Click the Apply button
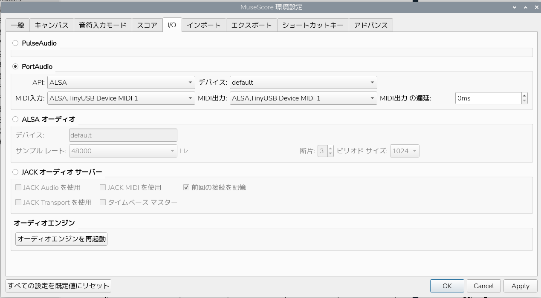This screenshot has height=298, width=541. (x=521, y=286)
